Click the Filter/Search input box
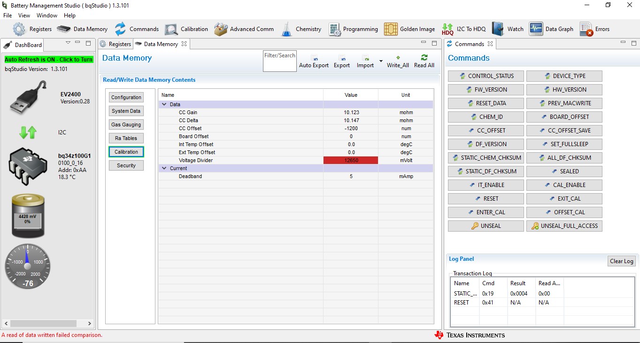Screen dimensions: 640x343 (280, 61)
